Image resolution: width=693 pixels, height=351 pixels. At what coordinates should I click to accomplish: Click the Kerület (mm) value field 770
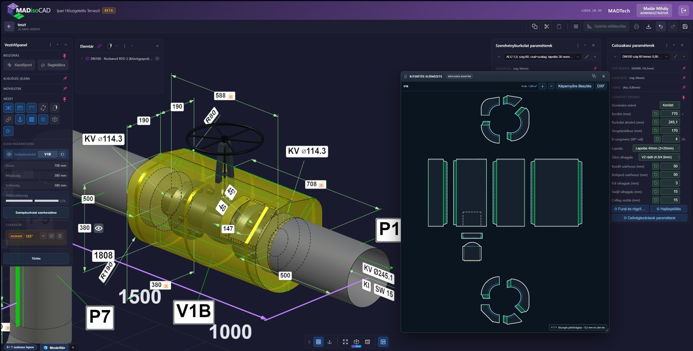tap(670, 114)
